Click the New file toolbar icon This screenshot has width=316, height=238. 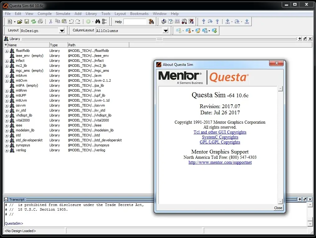pos(9,21)
